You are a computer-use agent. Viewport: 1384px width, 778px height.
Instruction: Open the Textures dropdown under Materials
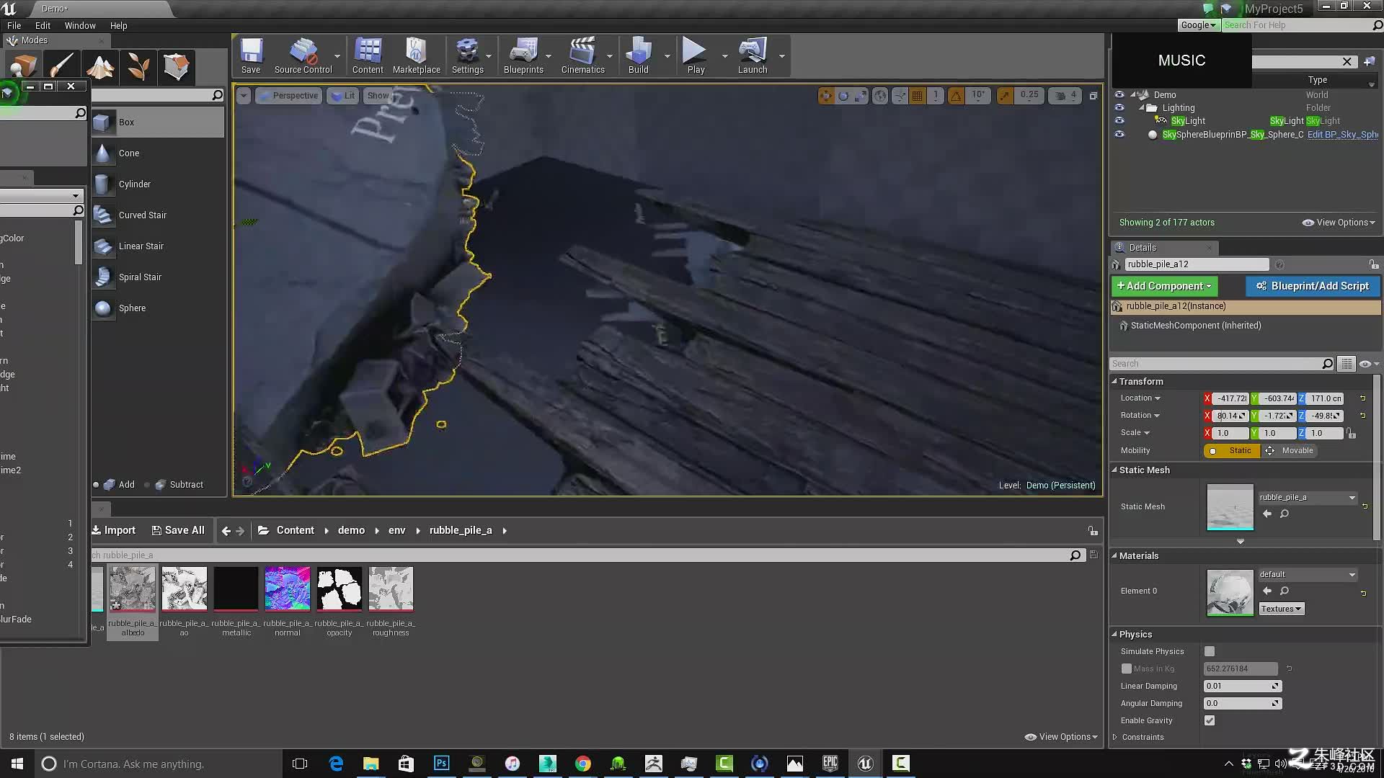[1281, 609]
